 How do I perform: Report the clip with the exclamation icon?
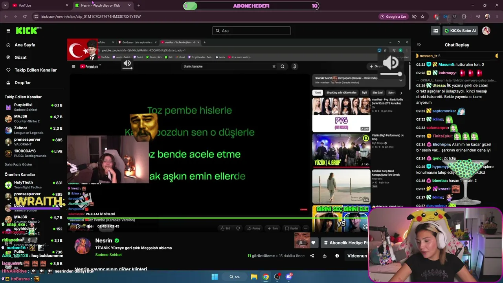[337, 256]
